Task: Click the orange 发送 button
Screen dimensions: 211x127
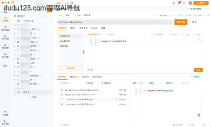Action: click(198, 70)
